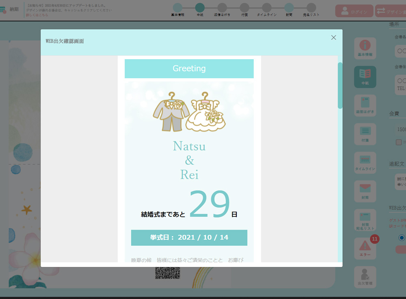Open 返信はがき icon in the sidebar
Image resolution: width=406 pixels, height=299 pixels.
(x=365, y=105)
